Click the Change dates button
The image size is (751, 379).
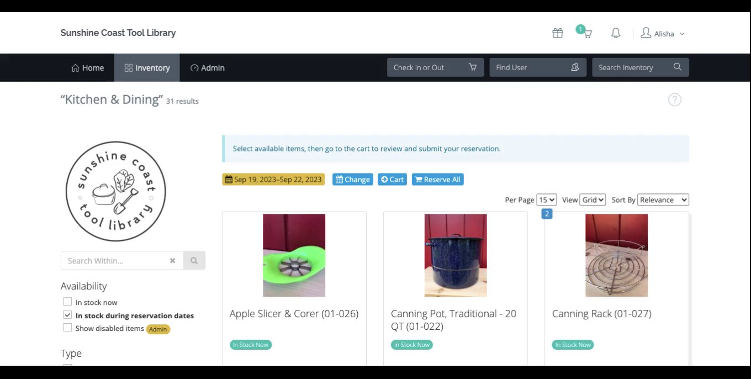353,180
